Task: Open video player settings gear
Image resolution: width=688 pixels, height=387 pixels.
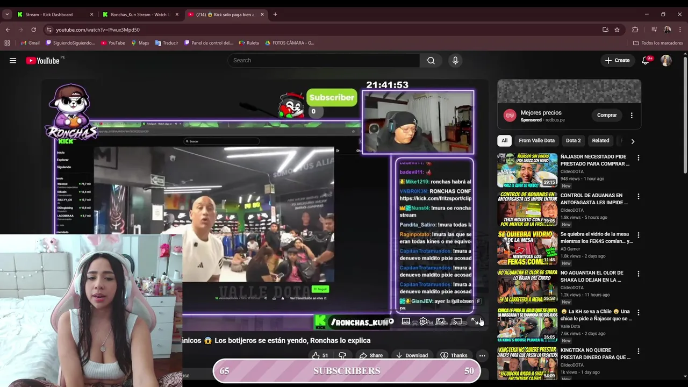Action: click(x=424, y=321)
